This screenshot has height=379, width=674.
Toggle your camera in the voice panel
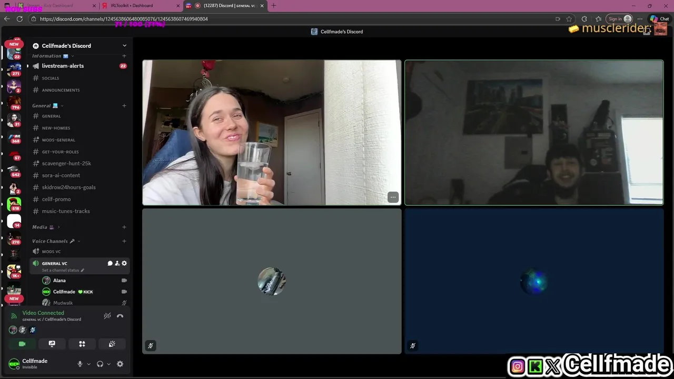coord(22,344)
